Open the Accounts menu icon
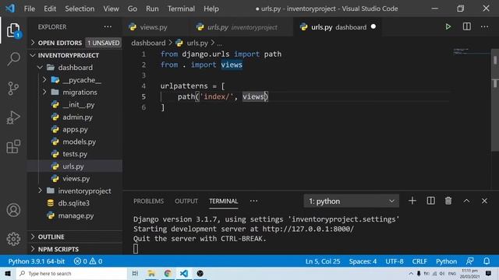The height and width of the screenshot is (280, 499). (x=13, y=210)
